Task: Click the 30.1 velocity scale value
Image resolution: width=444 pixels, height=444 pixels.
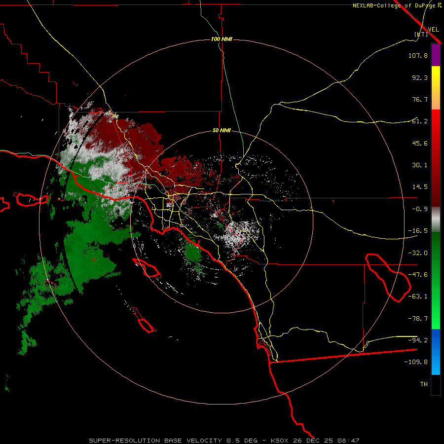Action: point(420,165)
